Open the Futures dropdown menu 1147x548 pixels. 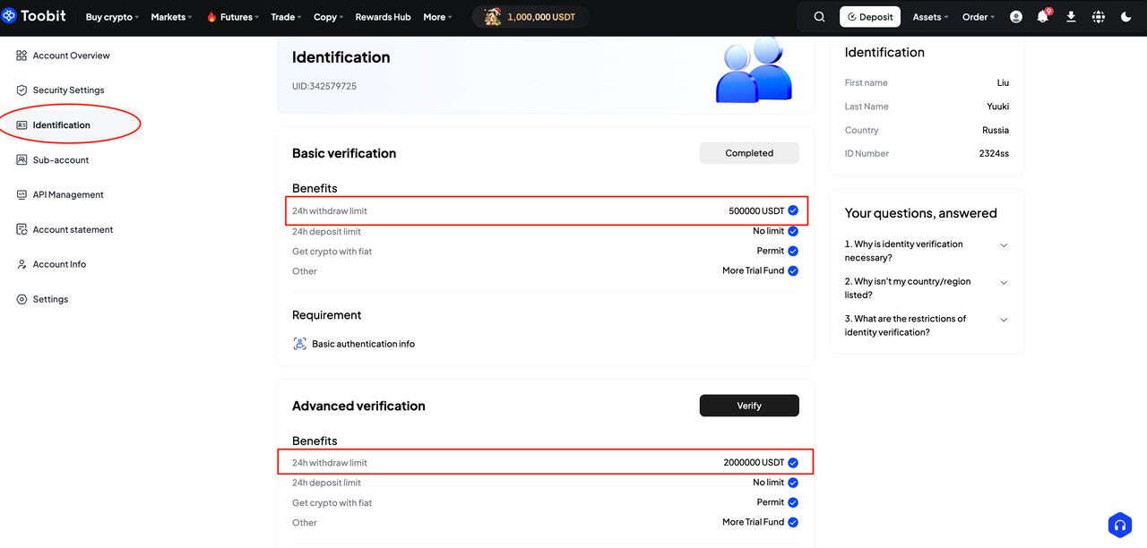click(x=233, y=17)
